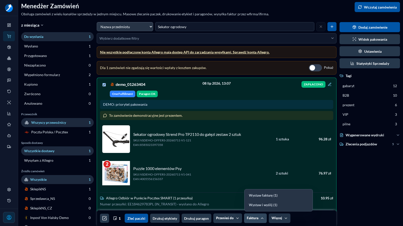Click the Dodaj zamówienie button

(x=370, y=27)
